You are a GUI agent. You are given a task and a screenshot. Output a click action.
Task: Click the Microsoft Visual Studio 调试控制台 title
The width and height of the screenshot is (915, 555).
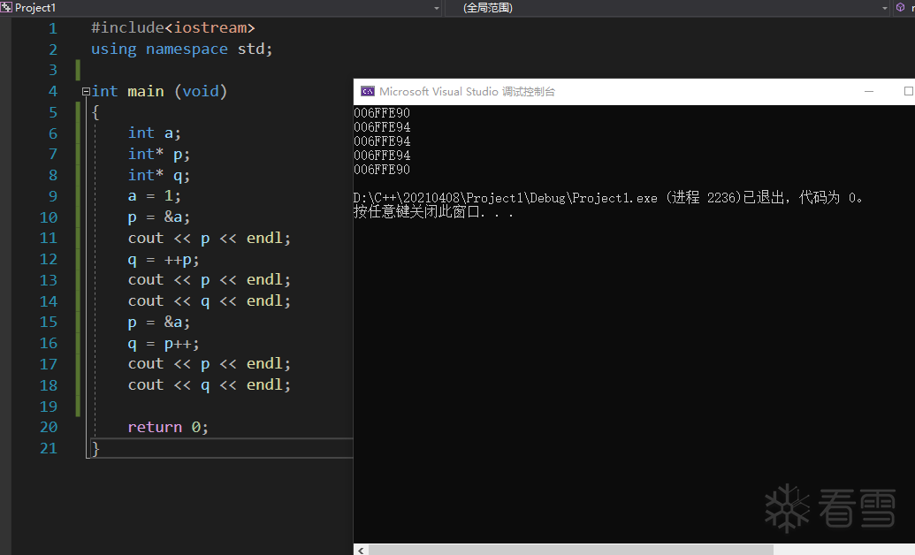pyautogui.click(x=467, y=92)
